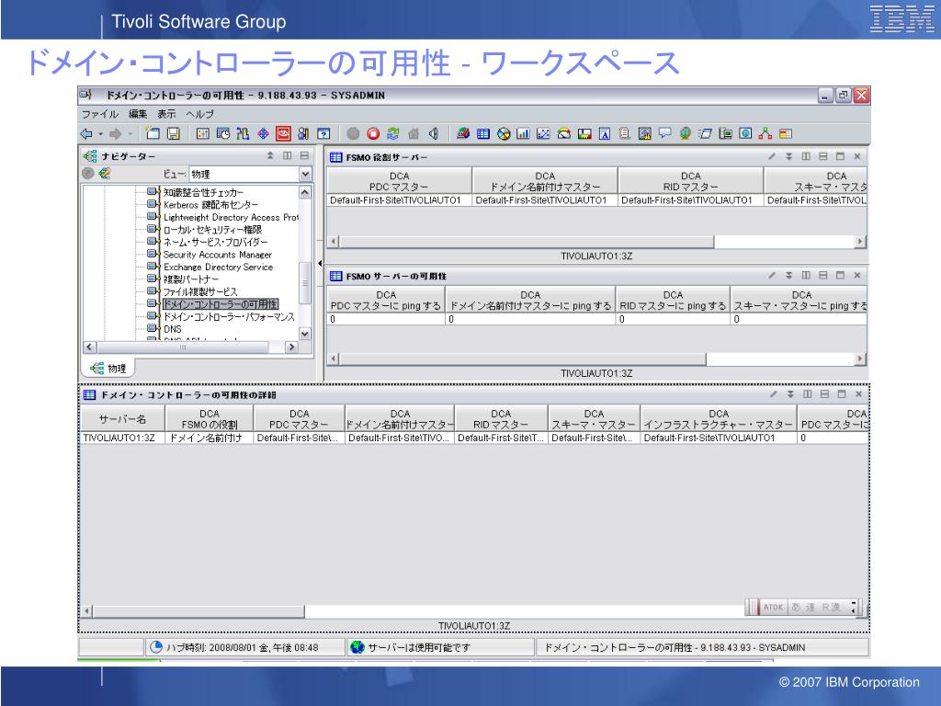
Task: Select Security Accounts Manager in the tree
Action: (x=217, y=255)
